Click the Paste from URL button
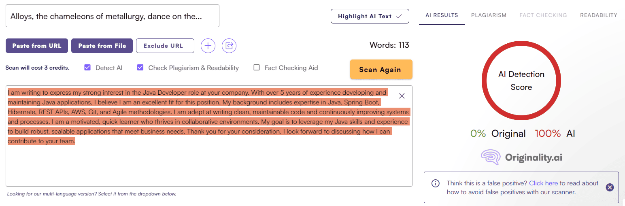Image resolution: width=625 pixels, height=206 pixels. (x=37, y=46)
